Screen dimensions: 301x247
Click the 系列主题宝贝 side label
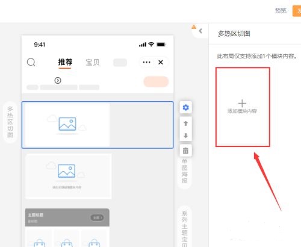pyautogui.click(x=185, y=228)
